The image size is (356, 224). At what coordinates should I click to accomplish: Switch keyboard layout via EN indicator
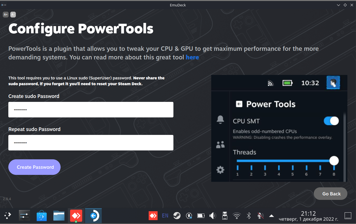[165, 216]
